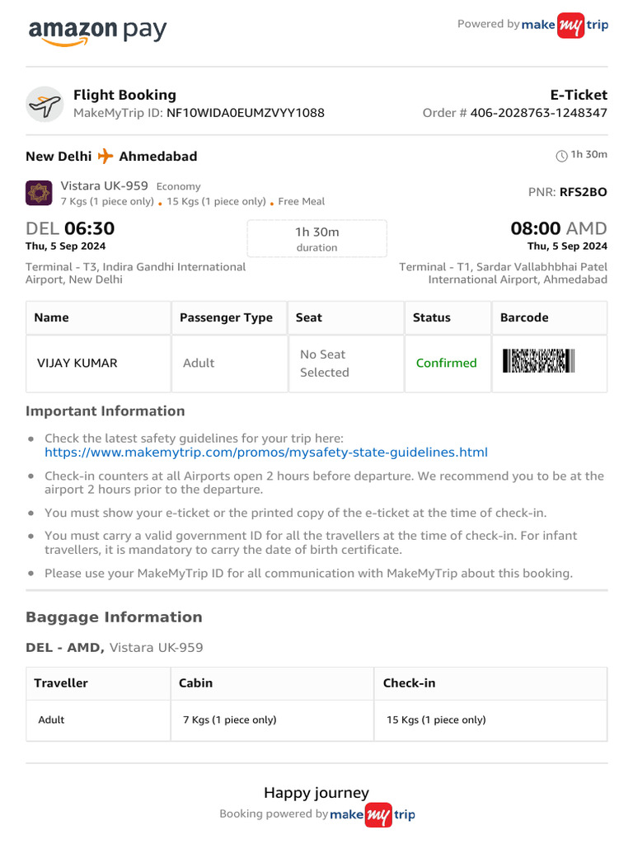Click the Seat column header
Screen dimensions: 633x844
coord(309,317)
